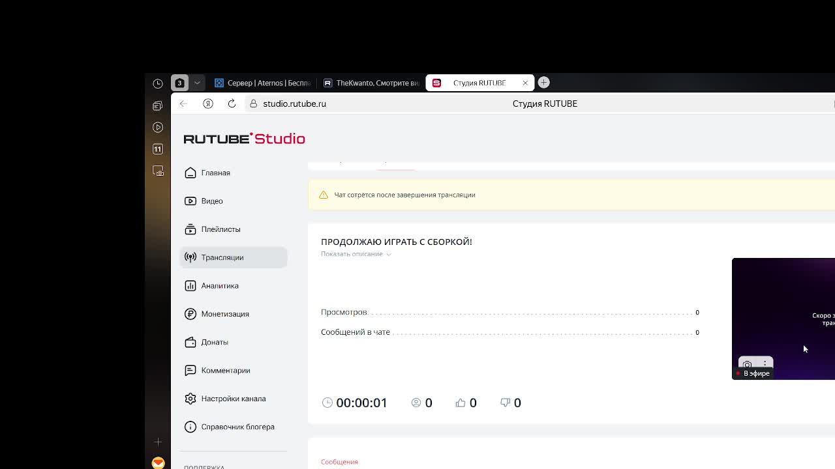835x469 pixels.
Task: Open the Аналитика page
Action: tap(233, 285)
